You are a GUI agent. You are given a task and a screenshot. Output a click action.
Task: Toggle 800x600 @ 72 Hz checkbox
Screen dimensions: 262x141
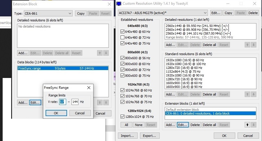pyautogui.click(x=122, y=70)
